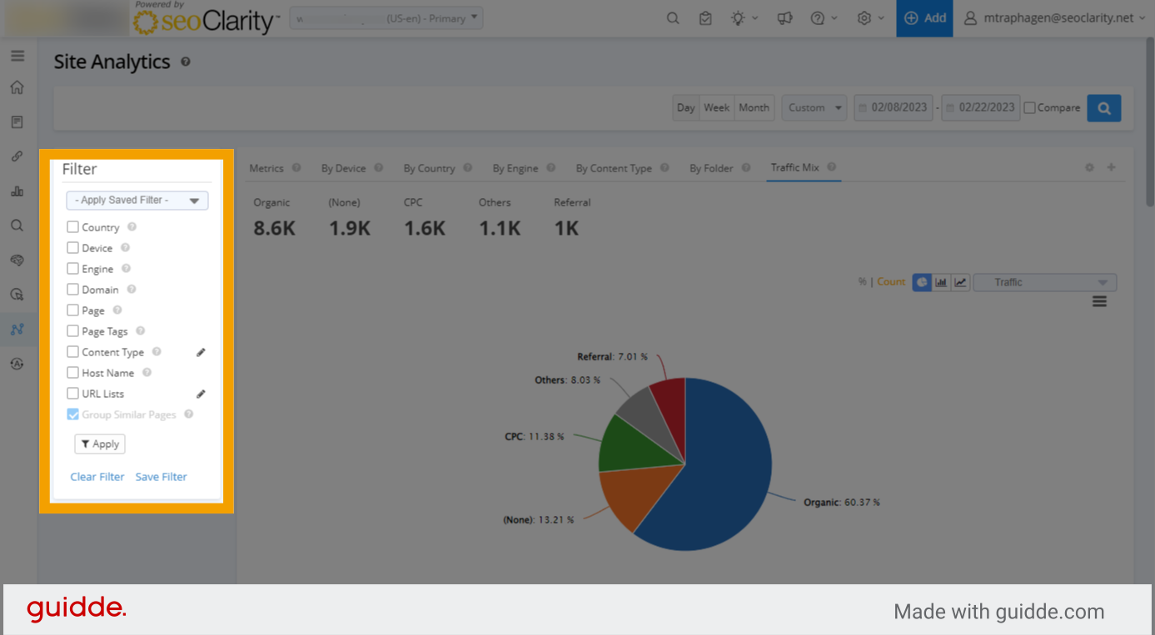This screenshot has width=1155, height=635.
Task: Enable the Engine filter checkbox
Action: [72, 268]
